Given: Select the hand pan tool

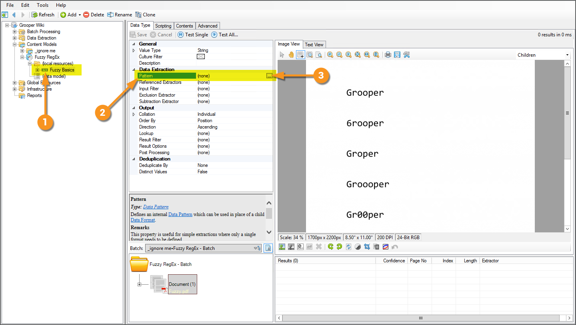Looking at the screenshot, I should tap(291, 55).
